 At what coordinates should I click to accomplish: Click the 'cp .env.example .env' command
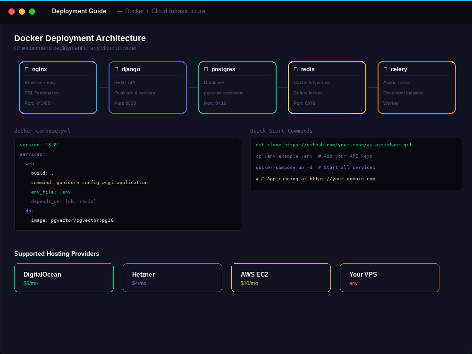pyautogui.click(x=284, y=156)
